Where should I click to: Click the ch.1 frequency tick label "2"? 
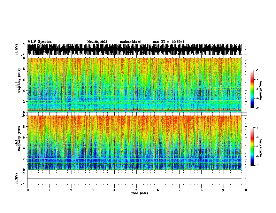[x=24, y=101]
